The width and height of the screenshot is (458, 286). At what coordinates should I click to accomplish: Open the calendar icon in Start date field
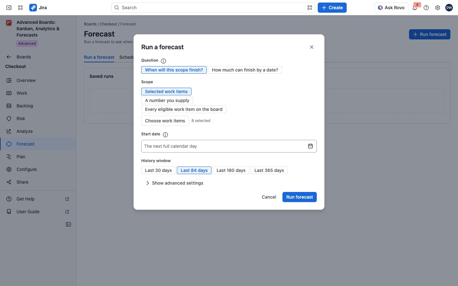[x=310, y=146]
